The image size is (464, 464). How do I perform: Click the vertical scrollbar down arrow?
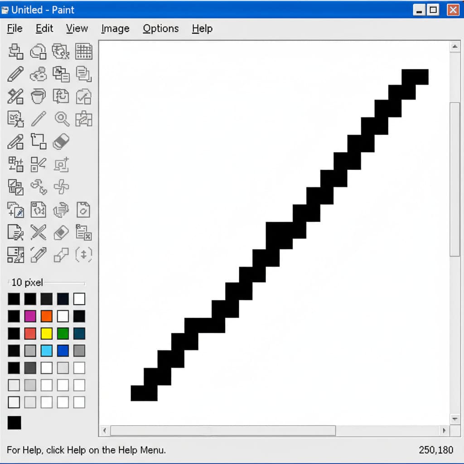pos(455,419)
